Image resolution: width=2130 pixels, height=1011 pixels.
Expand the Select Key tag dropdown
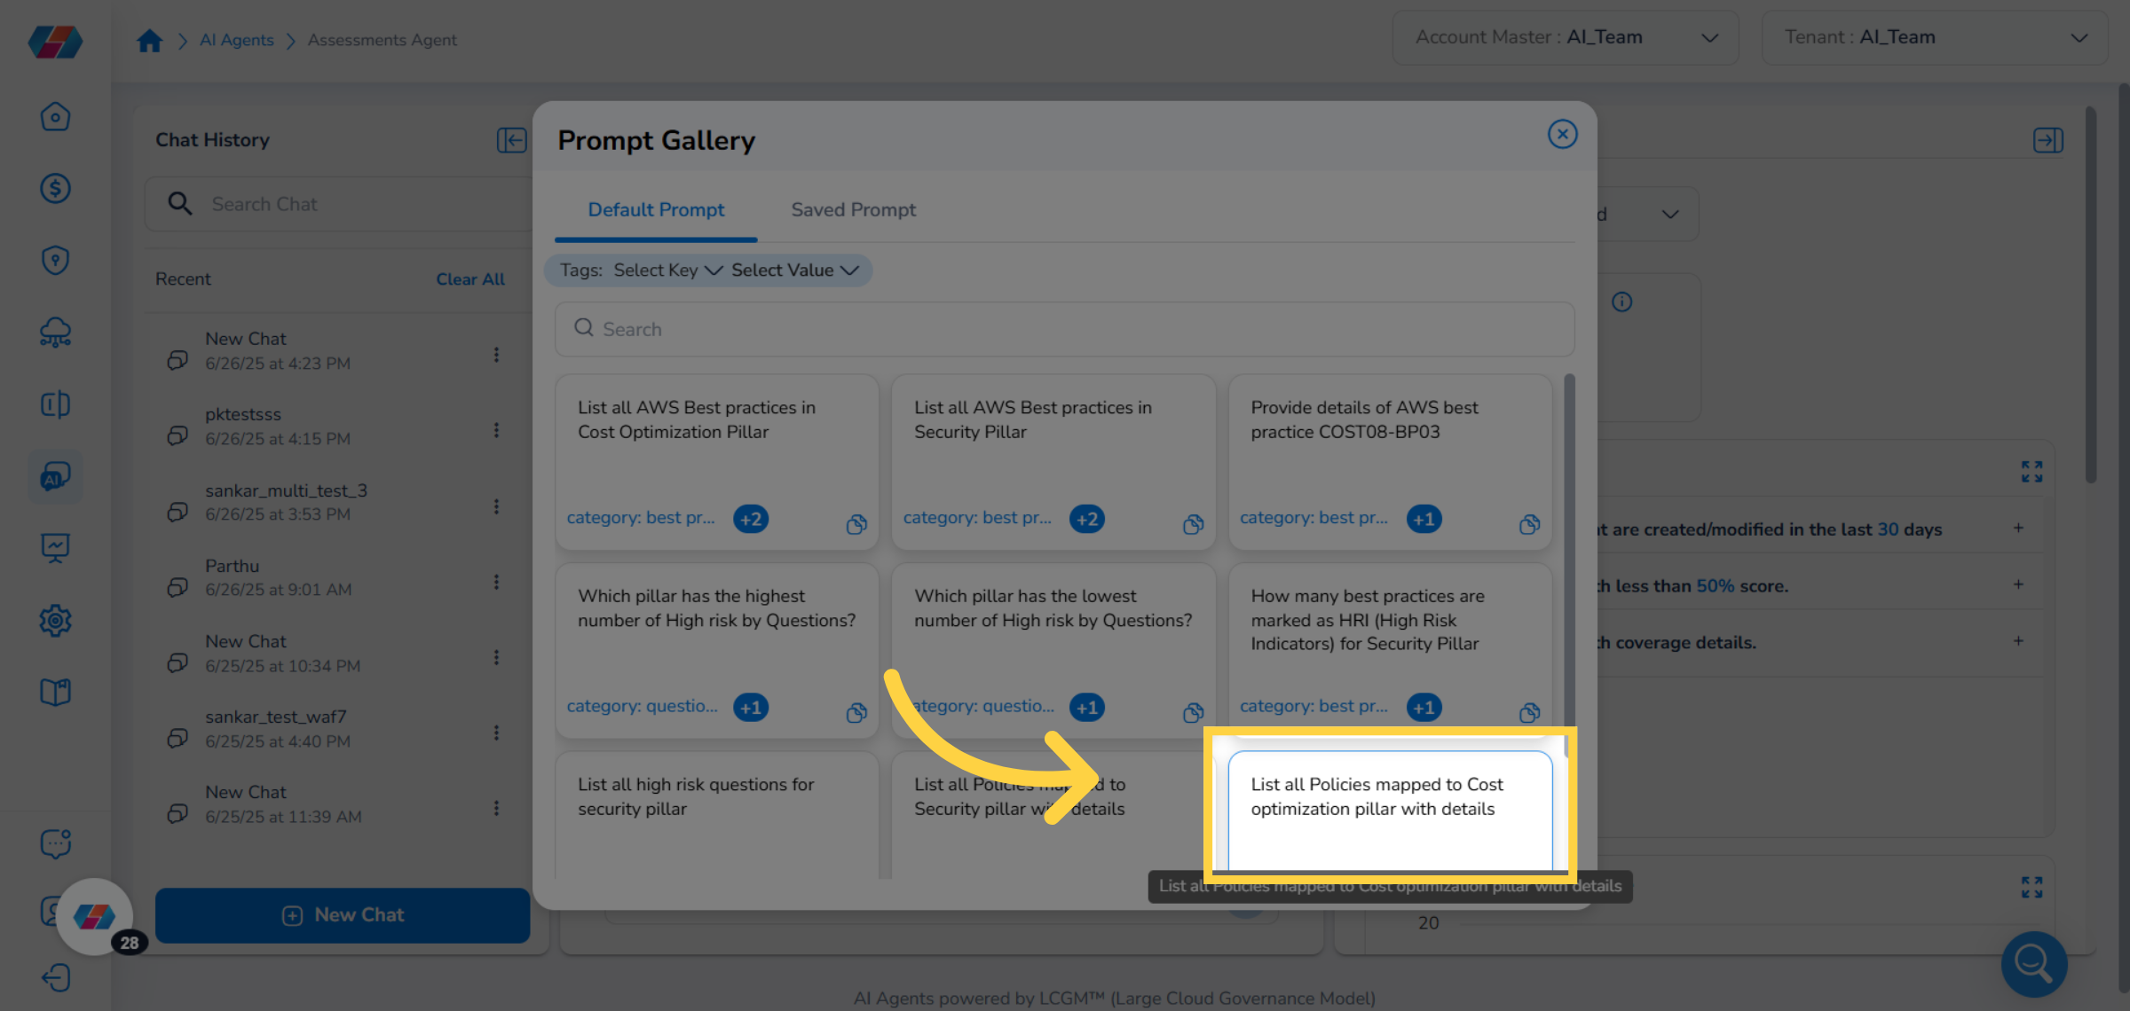click(x=667, y=270)
